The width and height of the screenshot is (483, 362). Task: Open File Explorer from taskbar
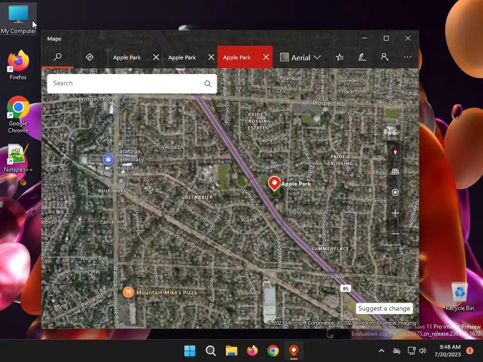(x=231, y=351)
